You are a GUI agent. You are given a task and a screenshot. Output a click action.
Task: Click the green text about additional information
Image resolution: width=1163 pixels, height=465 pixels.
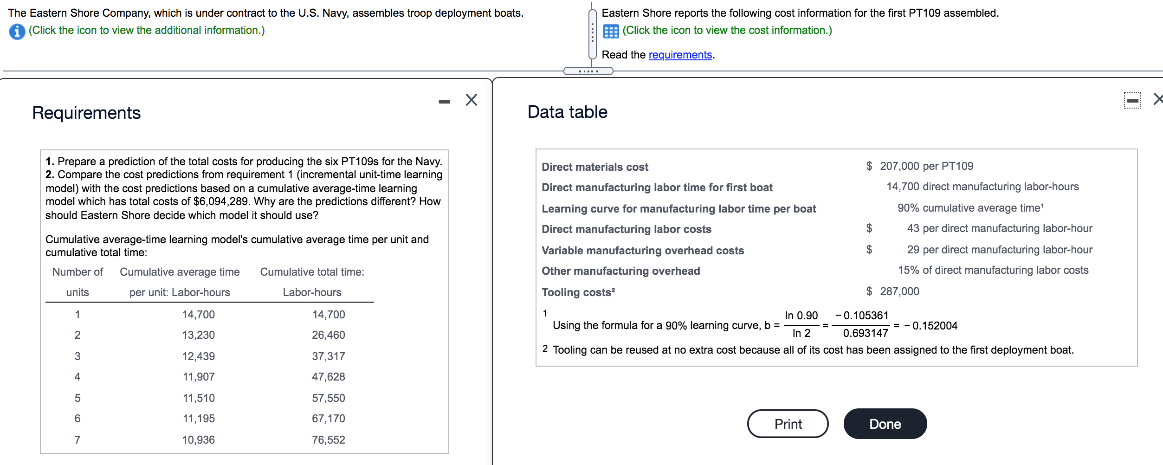coord(147,30)
